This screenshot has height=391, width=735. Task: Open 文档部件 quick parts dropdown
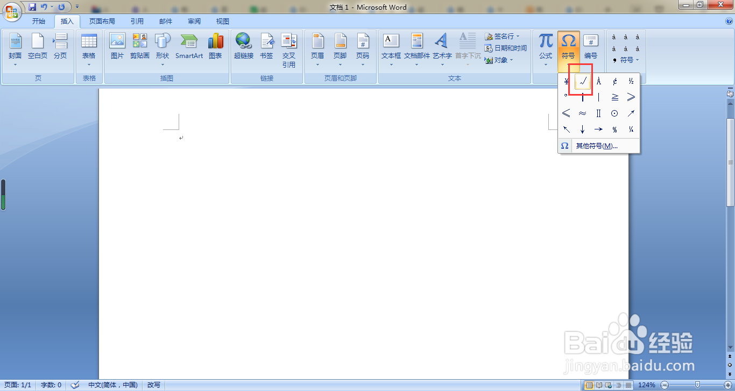tap(417, 49)
